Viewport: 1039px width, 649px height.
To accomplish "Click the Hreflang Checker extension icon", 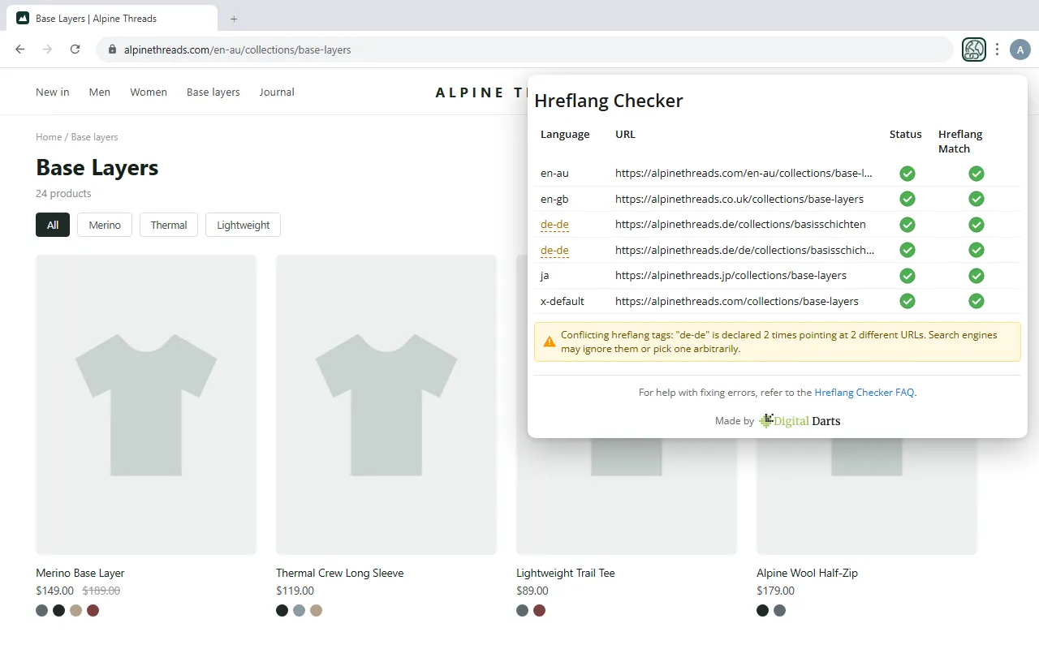I will point(973,49).
